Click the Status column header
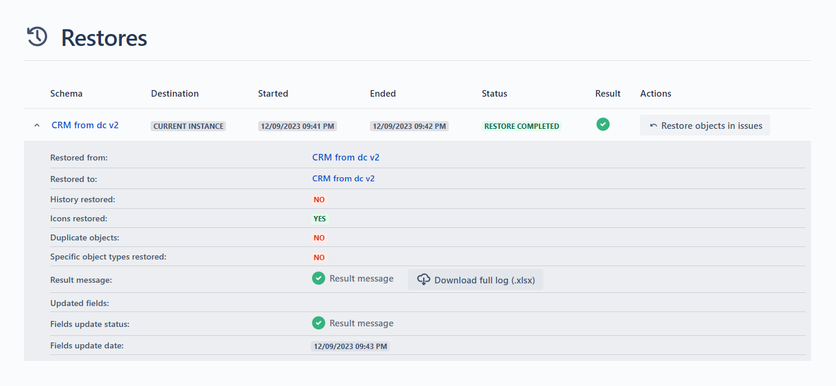Image resolution: width=836 pixels, height=386 pixels. (x=494, y=94)
